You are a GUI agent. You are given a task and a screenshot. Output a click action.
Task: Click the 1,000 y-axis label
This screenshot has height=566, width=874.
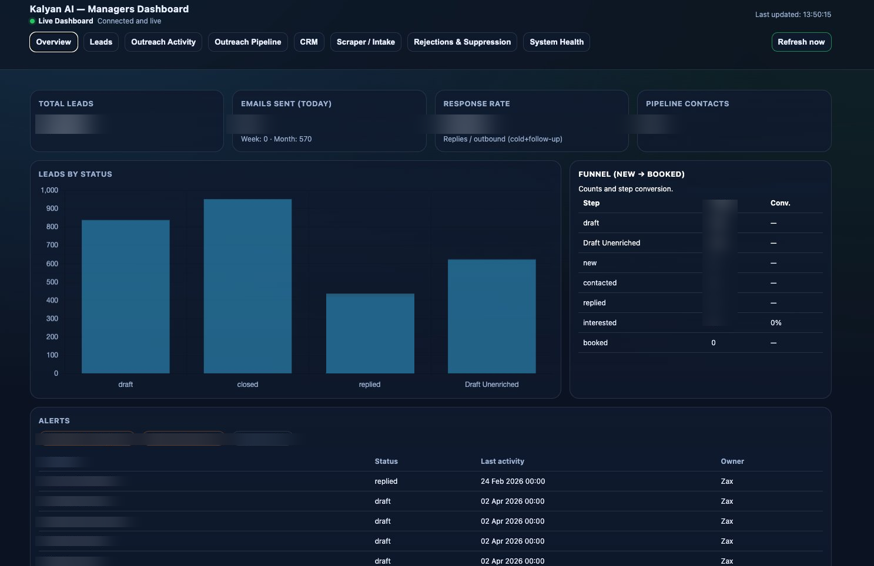[49, 190]
